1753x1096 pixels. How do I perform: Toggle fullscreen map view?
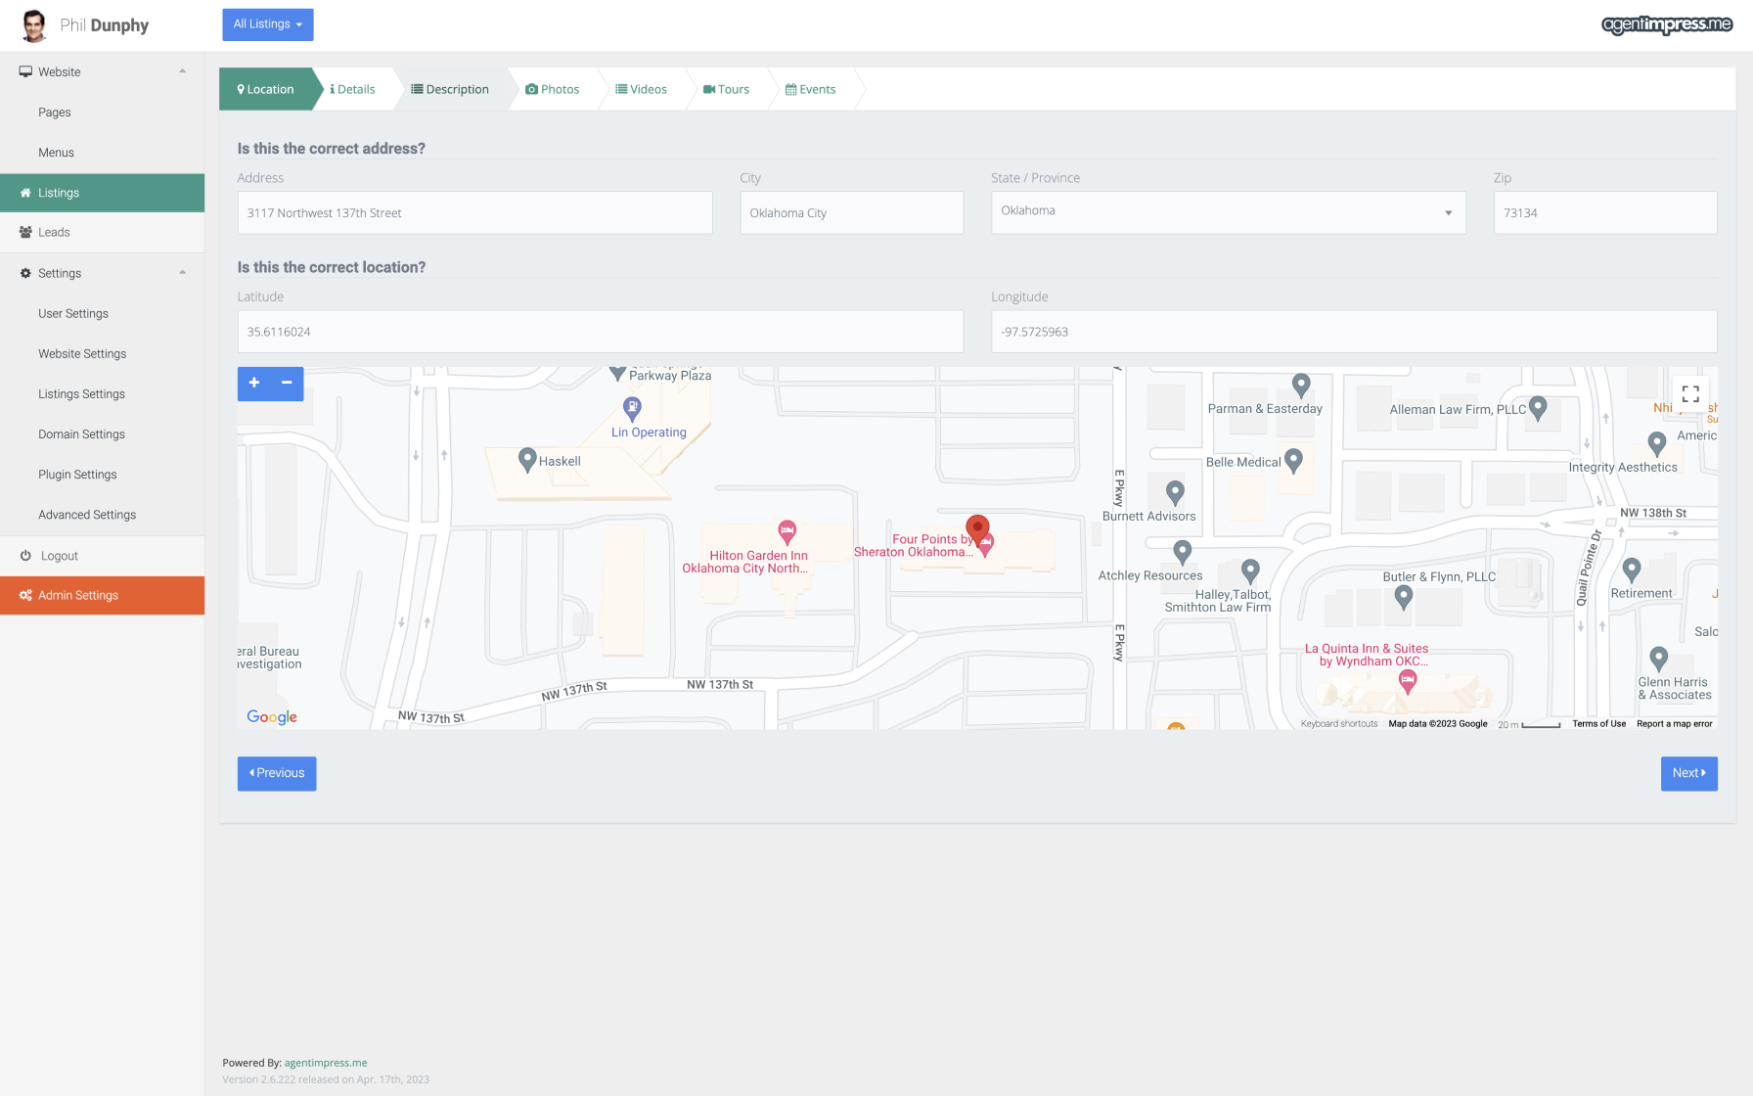[x=1690, y=394]
